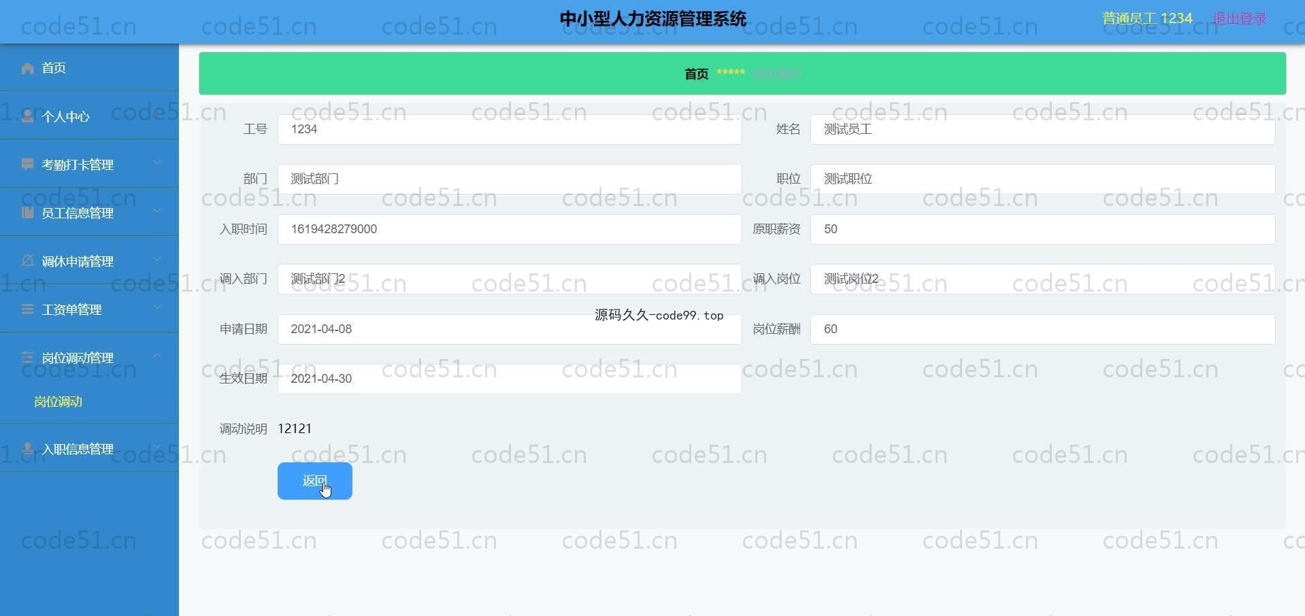Select the 工资单管理 menu label
This screenshot has width=1305, height=616.
(71, 309)
